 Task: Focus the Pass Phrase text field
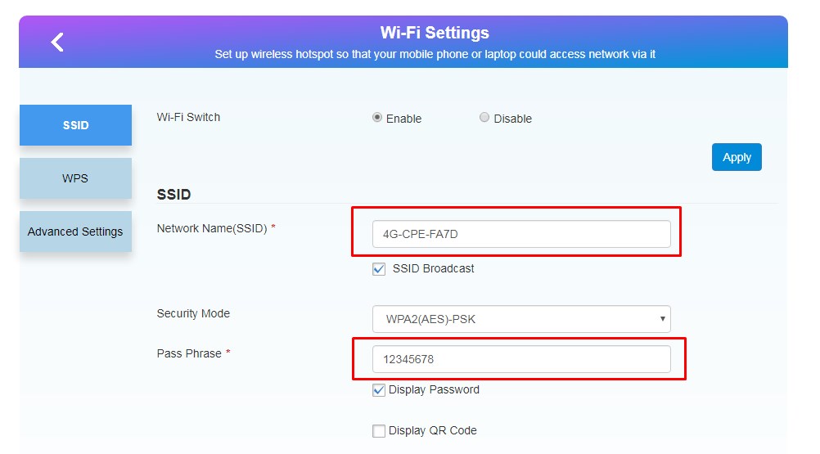[520, 359]
